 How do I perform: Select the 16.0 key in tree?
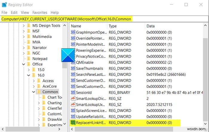(41, 75)
